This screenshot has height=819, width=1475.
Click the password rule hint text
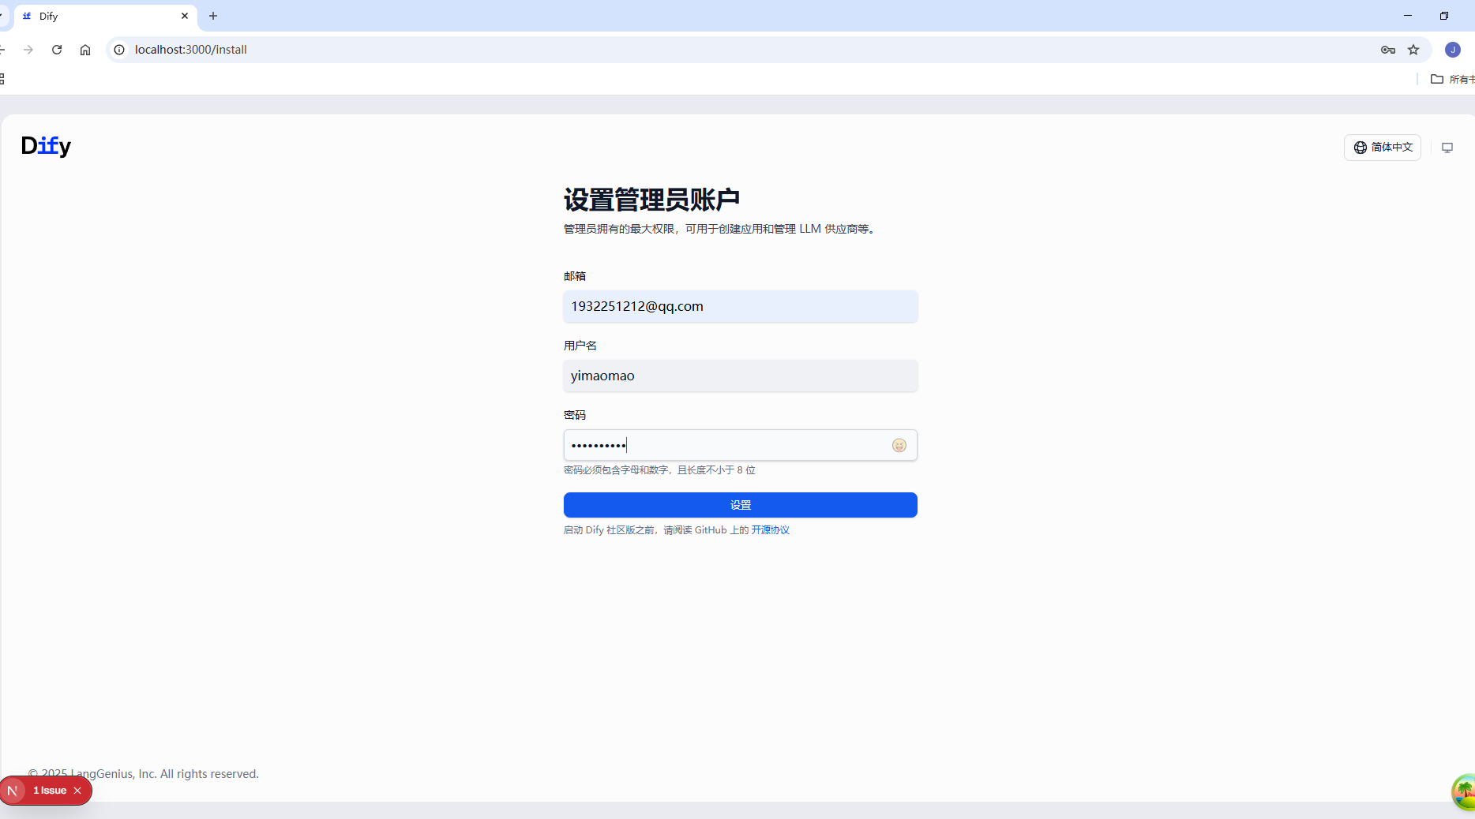(659, 470)
